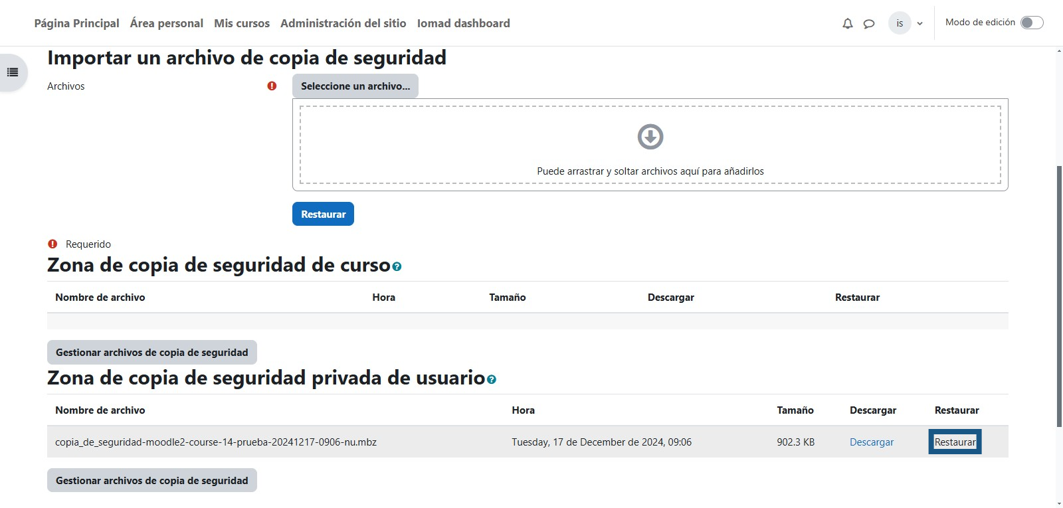Image resolution: width=1063 pixels, height=508 pixels.
Task: Click Gestionar archivos button under course backup zone
Action: click(x=151, y=353)
